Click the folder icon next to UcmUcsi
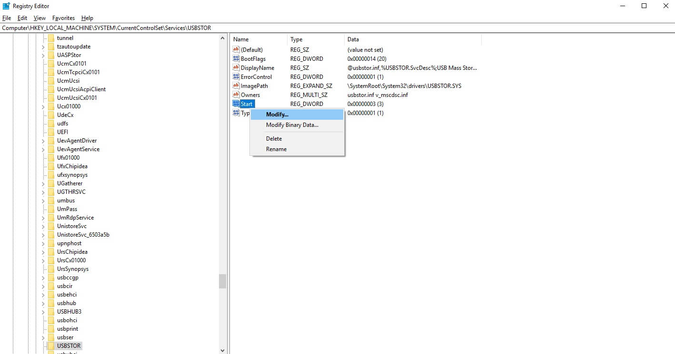 pyautogui.click(x=51, y=80)
